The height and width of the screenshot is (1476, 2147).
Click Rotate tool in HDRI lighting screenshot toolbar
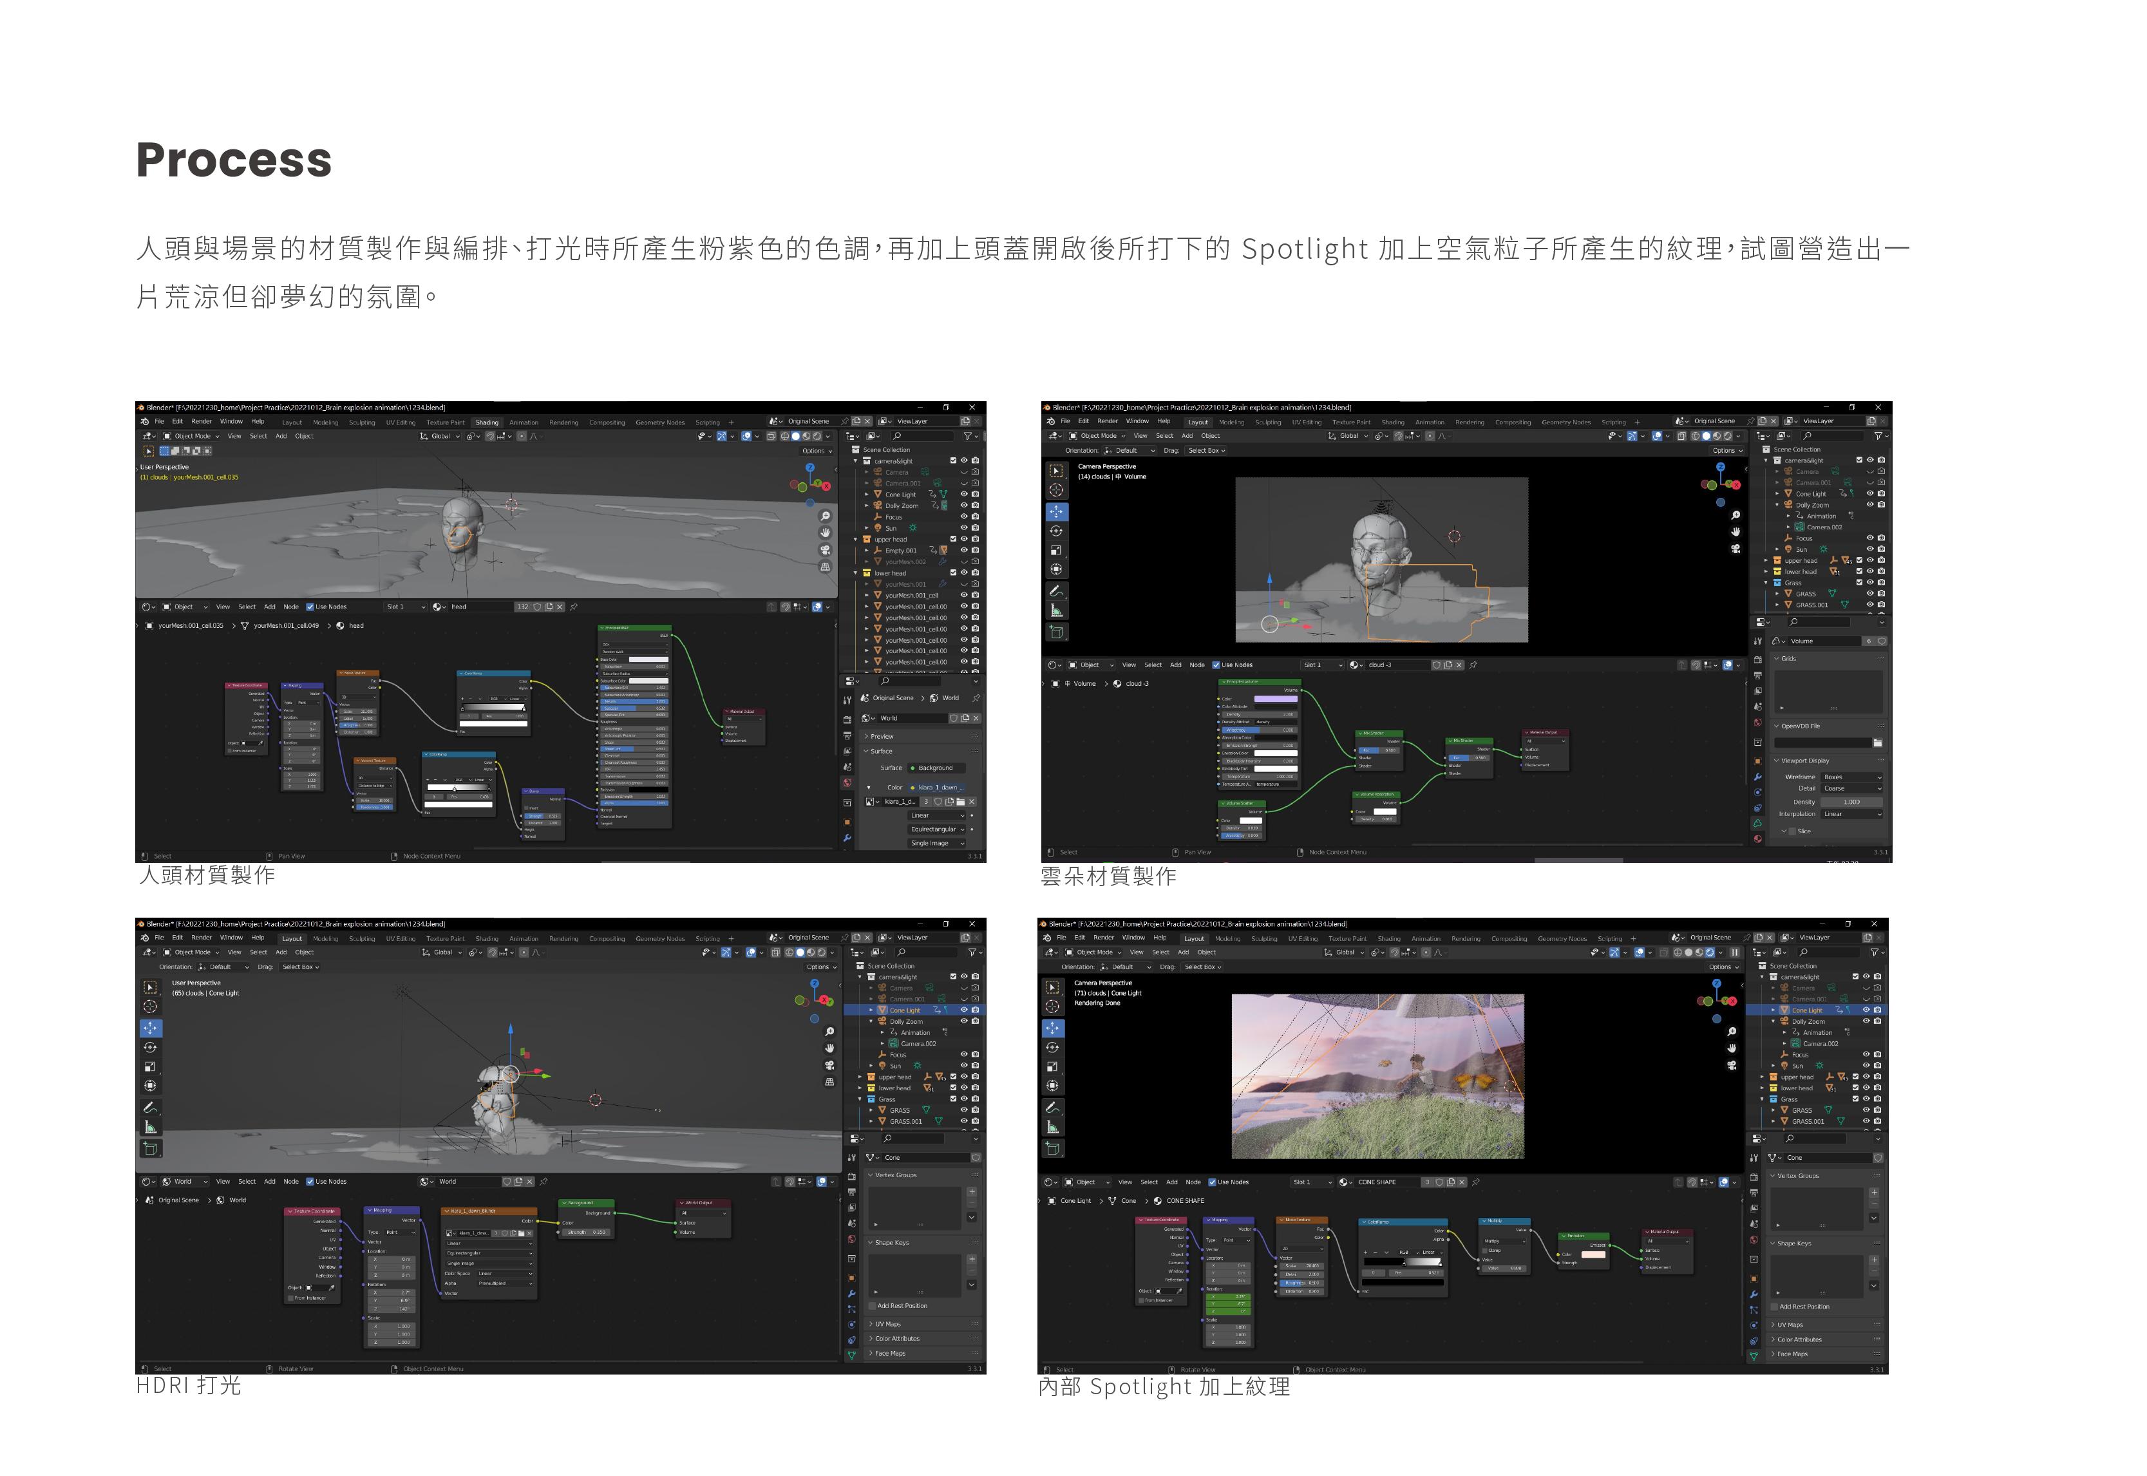click(x=150, y=1048)
